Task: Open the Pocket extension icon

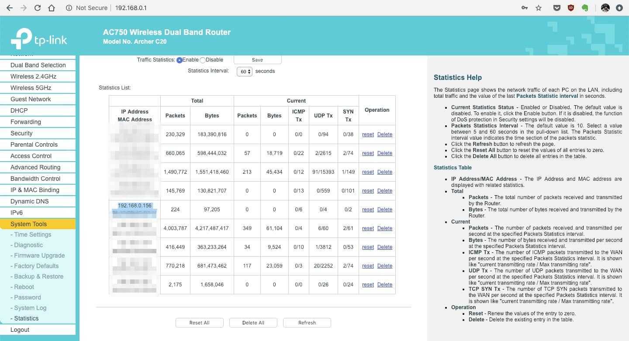Action: 556,8
